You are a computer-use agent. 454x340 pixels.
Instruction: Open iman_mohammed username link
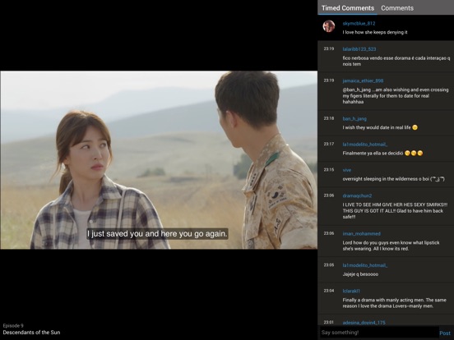tap(361, 233)
